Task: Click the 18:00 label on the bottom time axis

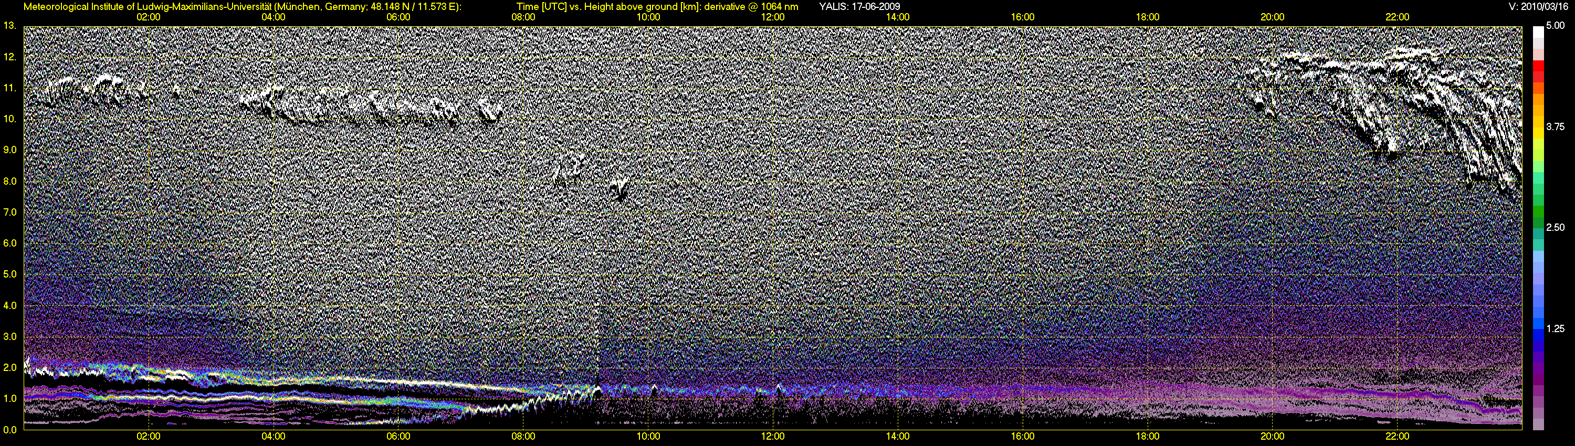Action: pos(1148,437)
